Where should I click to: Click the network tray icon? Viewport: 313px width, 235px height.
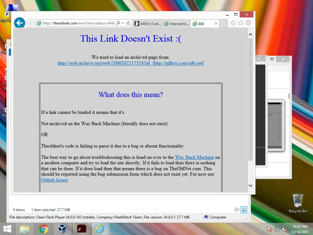tap(277, 229)
